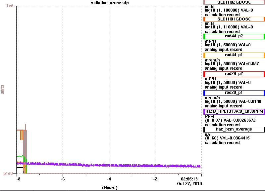The height and width of the screenshot is (191, 265).
Task: Click the vertical 'units' axis label
Action: 2,90
